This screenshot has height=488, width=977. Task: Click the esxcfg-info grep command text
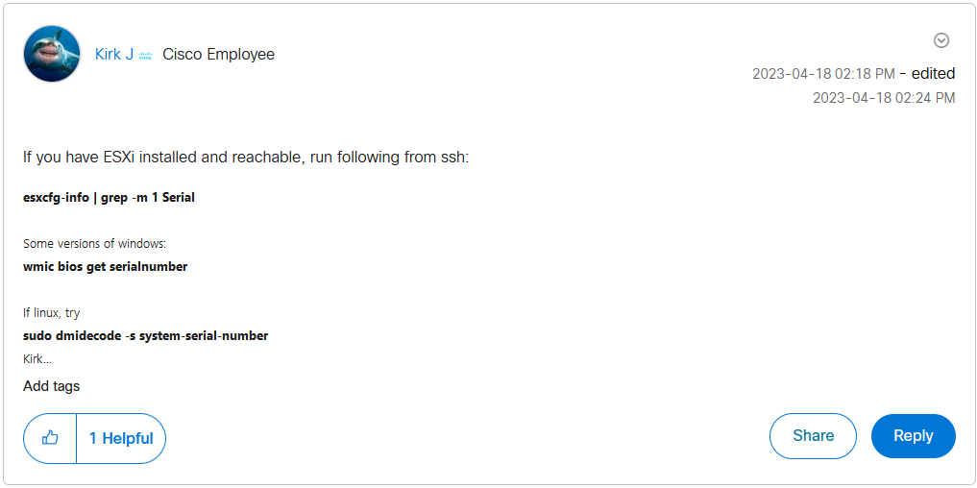tap(110, 198)
